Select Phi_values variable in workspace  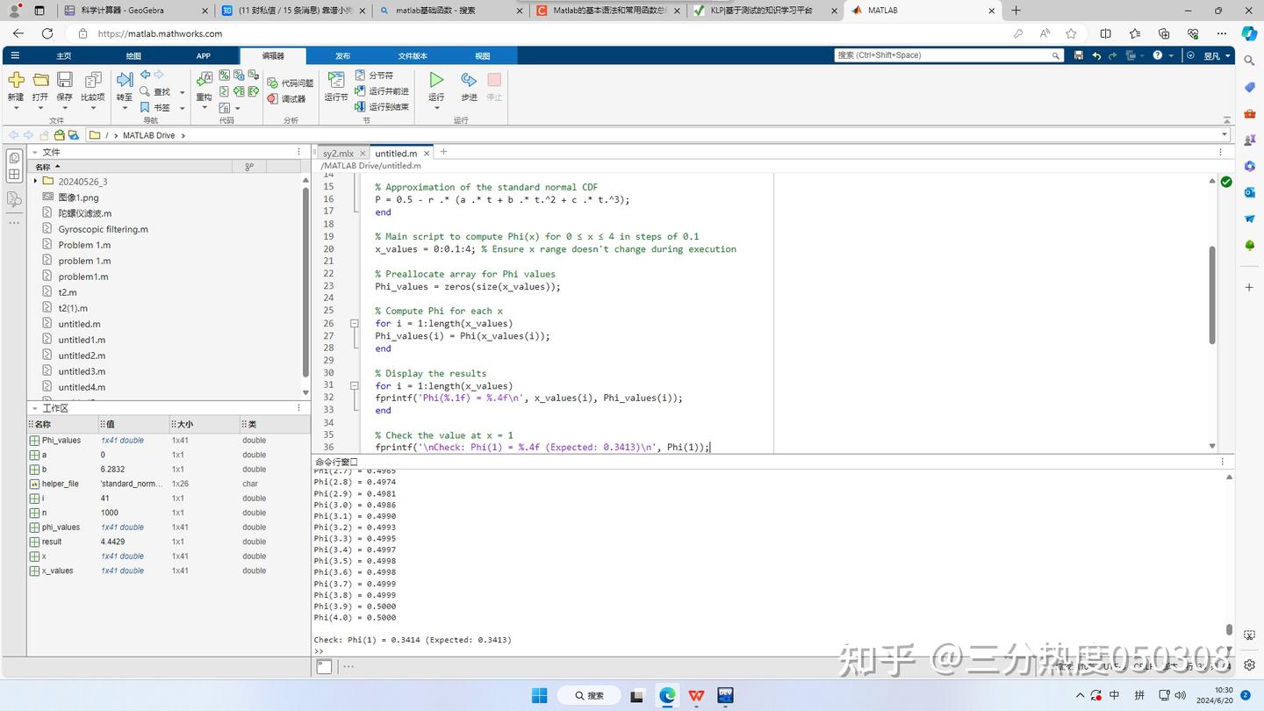(x=61, y=441)
